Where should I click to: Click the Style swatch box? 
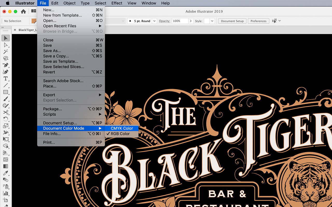pos(207,21)
